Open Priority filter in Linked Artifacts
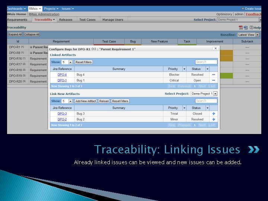 click(184, 69)
